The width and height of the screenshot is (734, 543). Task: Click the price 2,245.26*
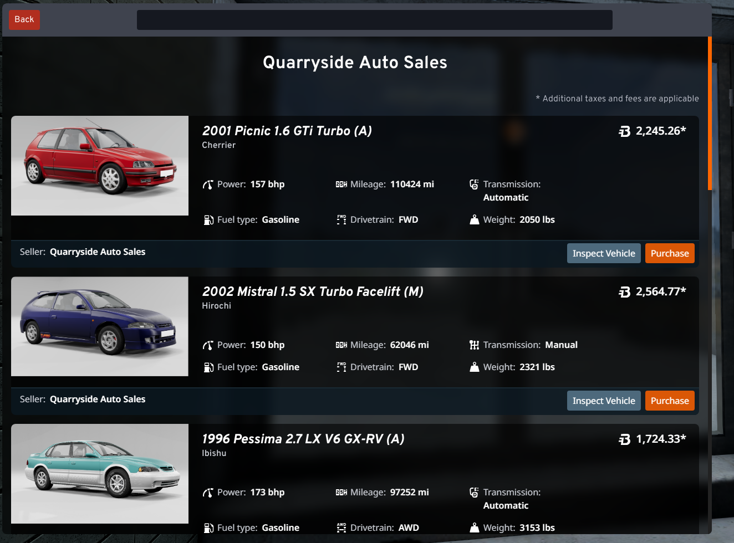tap(661, 131)
